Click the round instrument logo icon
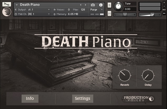This screenshot has width=167, height=109. pos(7,12)
